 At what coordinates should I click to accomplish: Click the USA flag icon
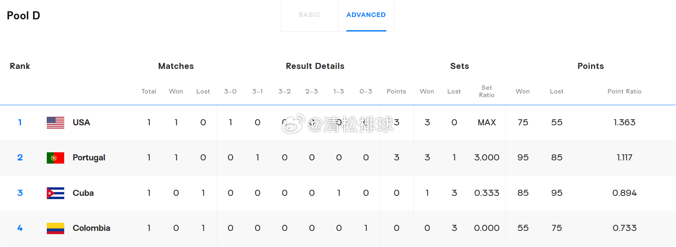(x=55, y=122)
